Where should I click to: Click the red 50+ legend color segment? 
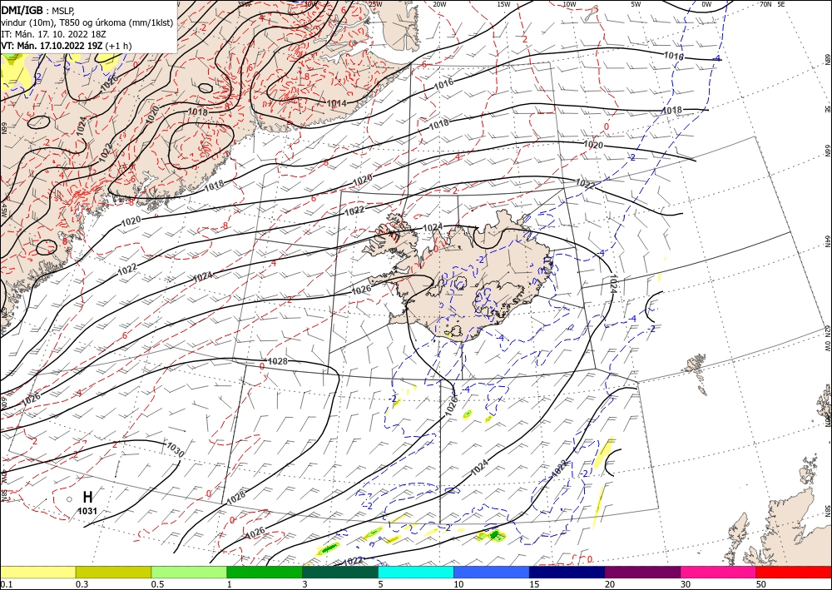click(794, 572)
